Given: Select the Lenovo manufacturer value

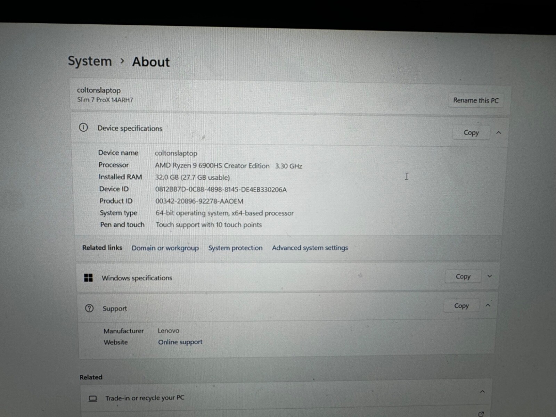Looking at the screenshot, I should (x=169, y=331).
